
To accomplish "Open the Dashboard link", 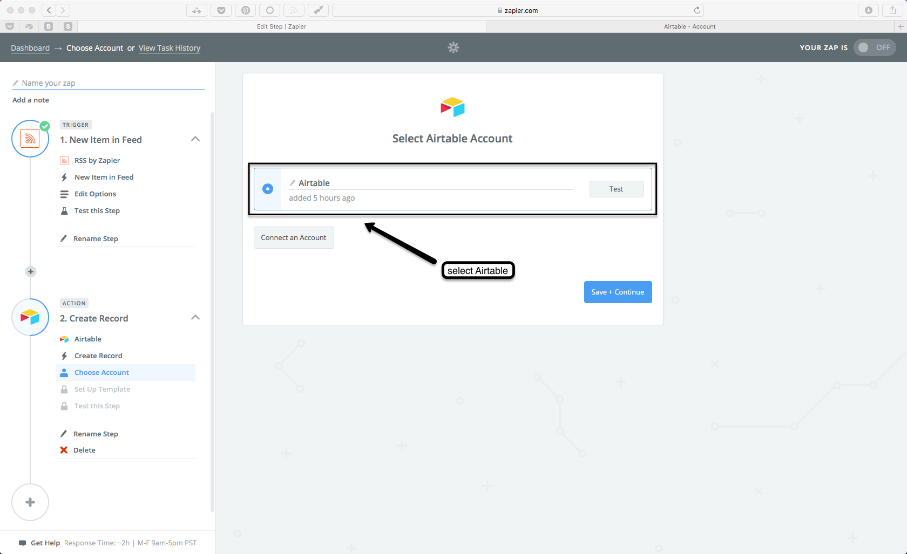I will tap(30, 48).
